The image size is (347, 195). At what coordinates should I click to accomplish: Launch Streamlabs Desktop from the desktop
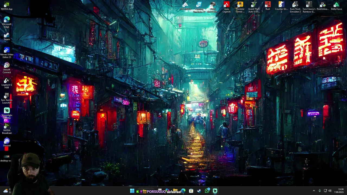pos(7,113)
